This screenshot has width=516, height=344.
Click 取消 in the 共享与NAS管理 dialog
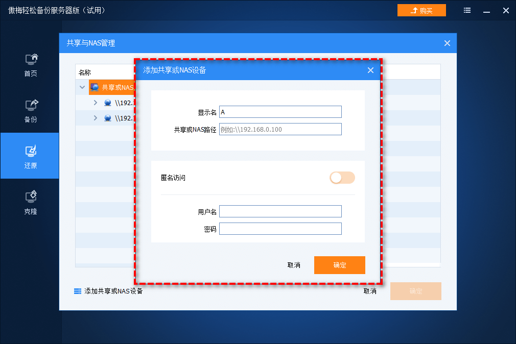(x=370, y=291)
